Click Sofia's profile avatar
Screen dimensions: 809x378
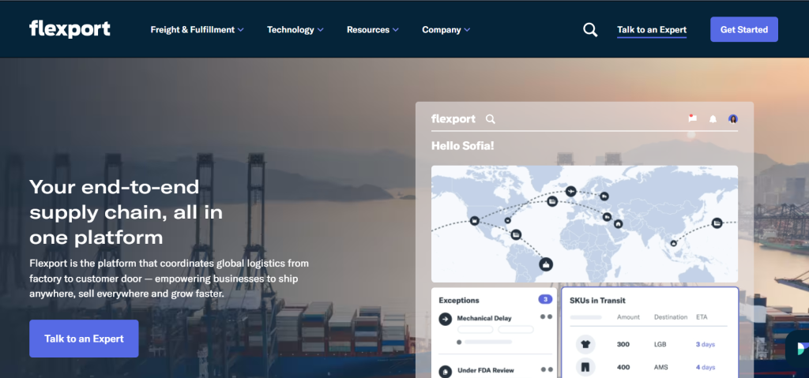pyautogui.click(x=732, y=119)
